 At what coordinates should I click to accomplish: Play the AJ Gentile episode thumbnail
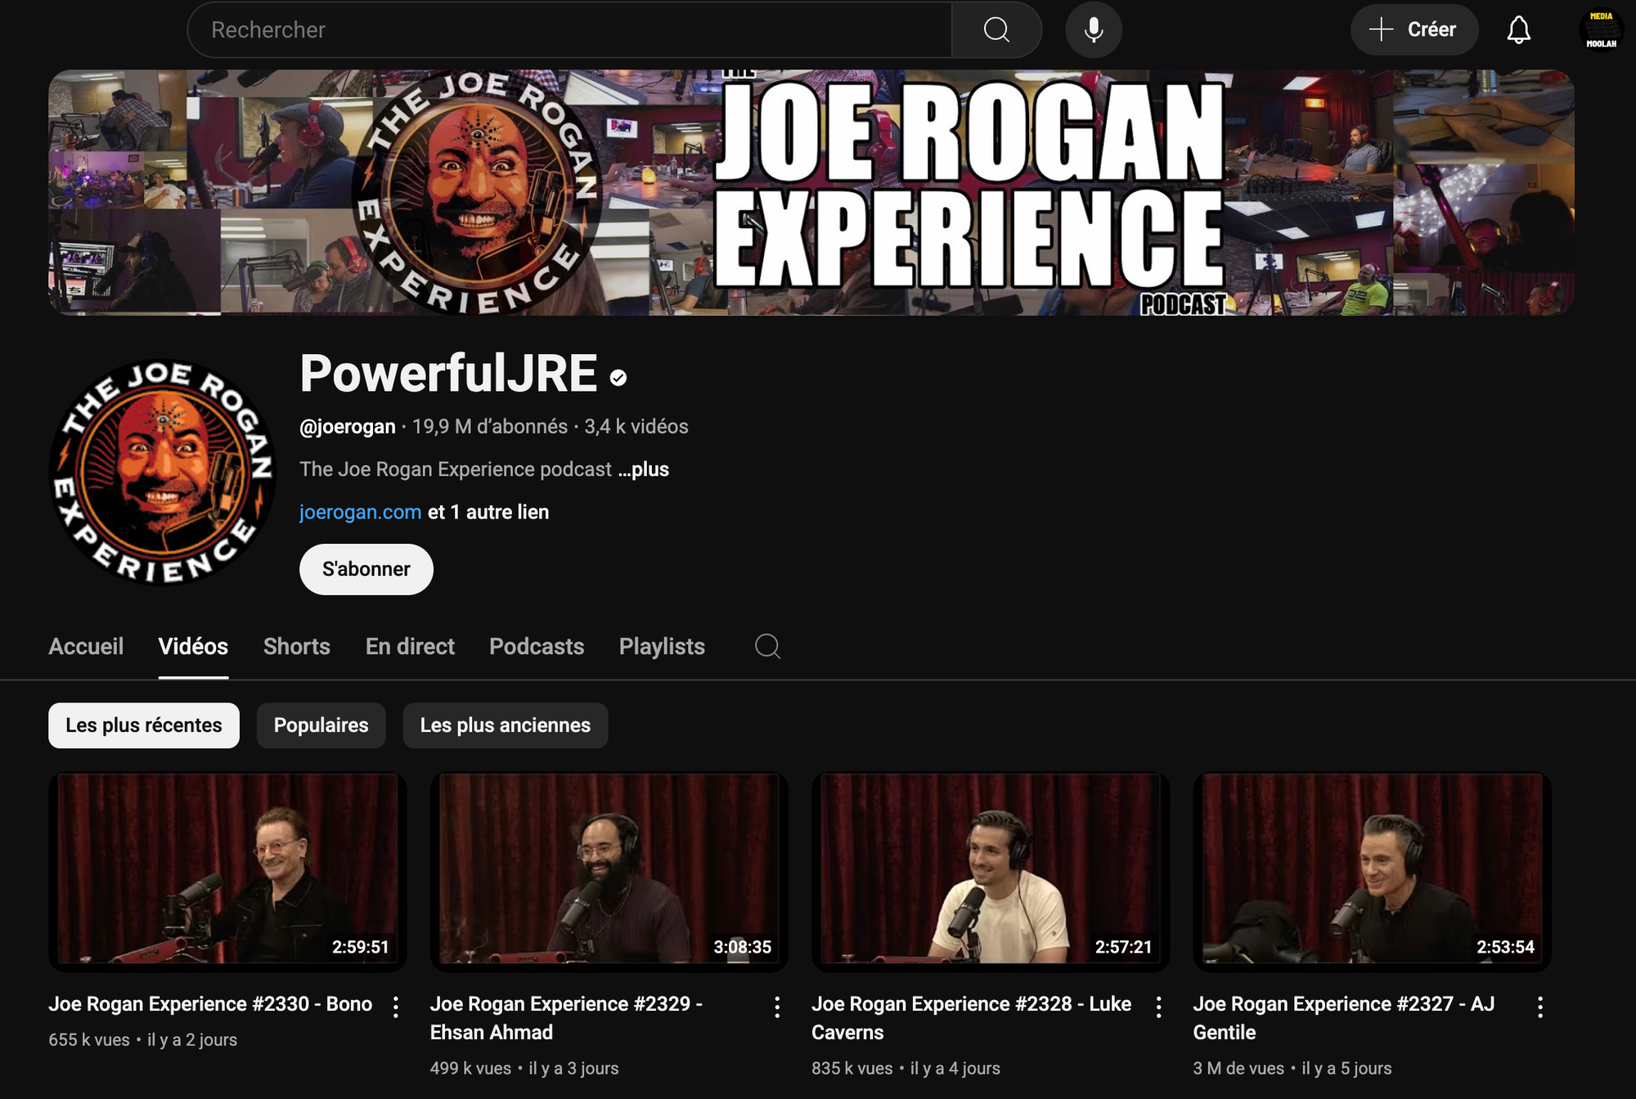click(1372, 872)
